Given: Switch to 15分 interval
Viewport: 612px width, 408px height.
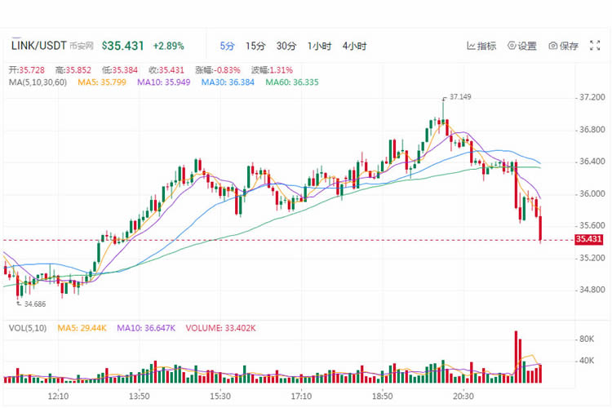Looking at the screenshot, I should click(x=255, y=46).
